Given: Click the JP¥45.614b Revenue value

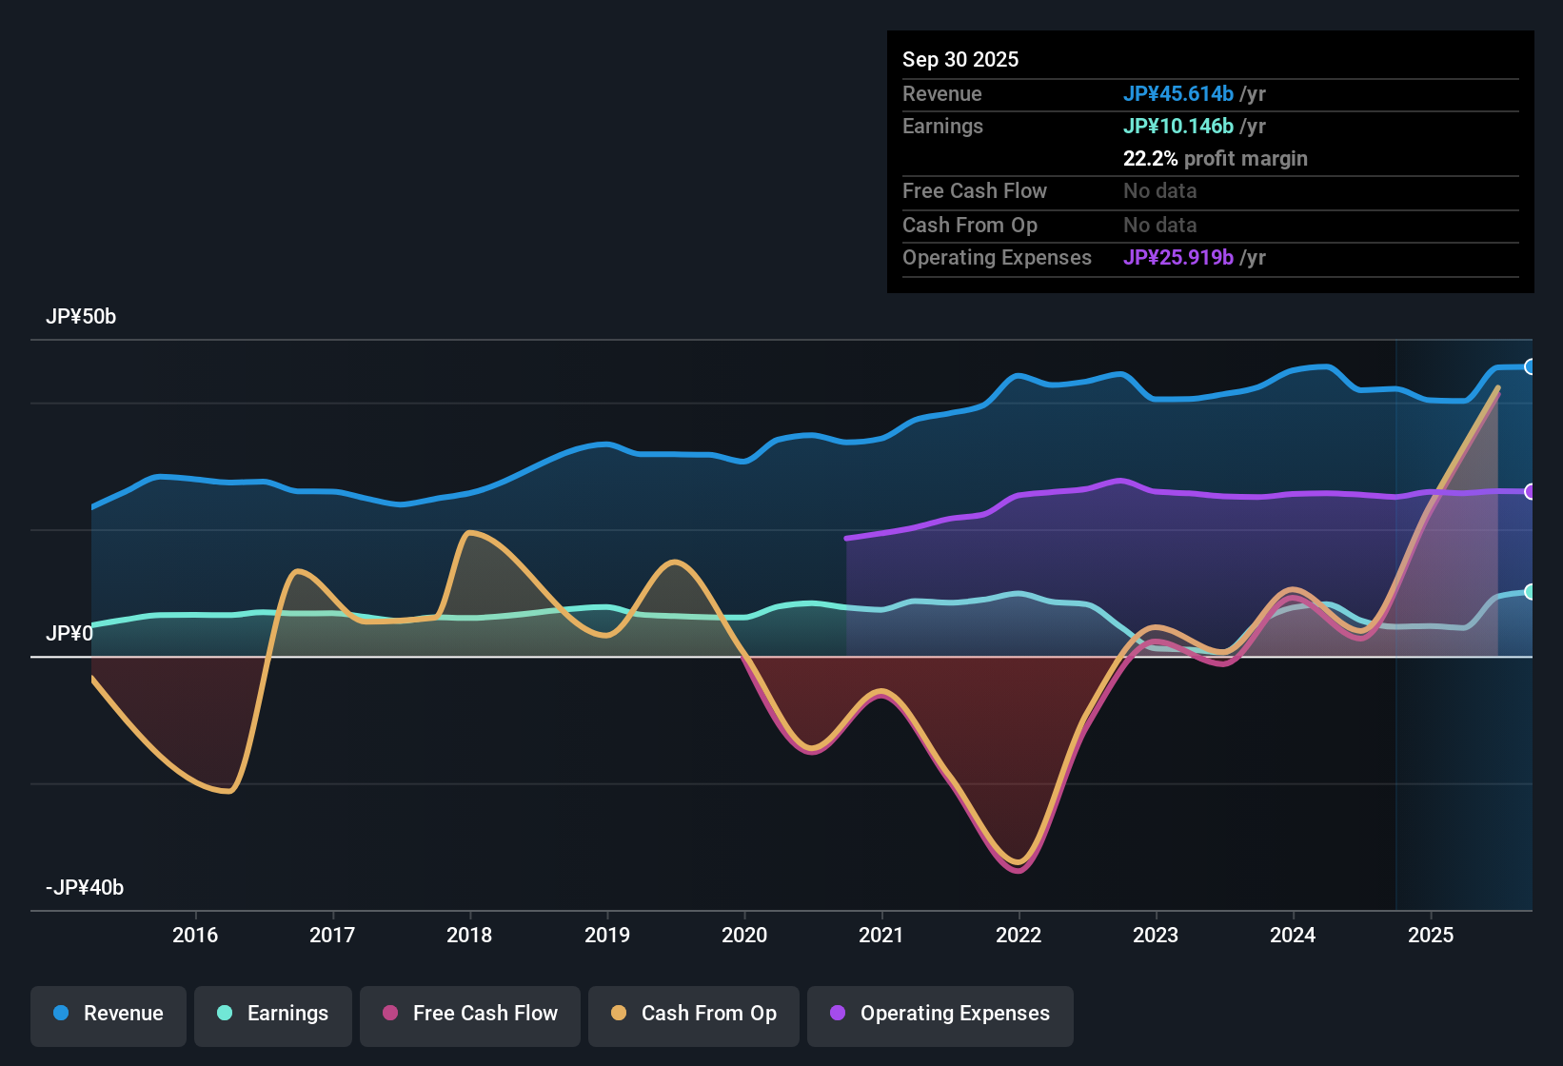Looking at the screenshot, I should point(1178,93).
